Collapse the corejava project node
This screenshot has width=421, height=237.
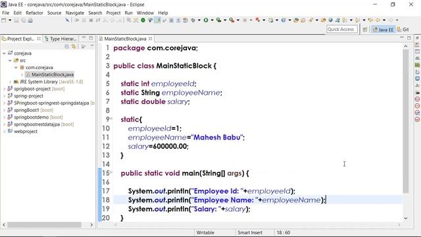5,53
